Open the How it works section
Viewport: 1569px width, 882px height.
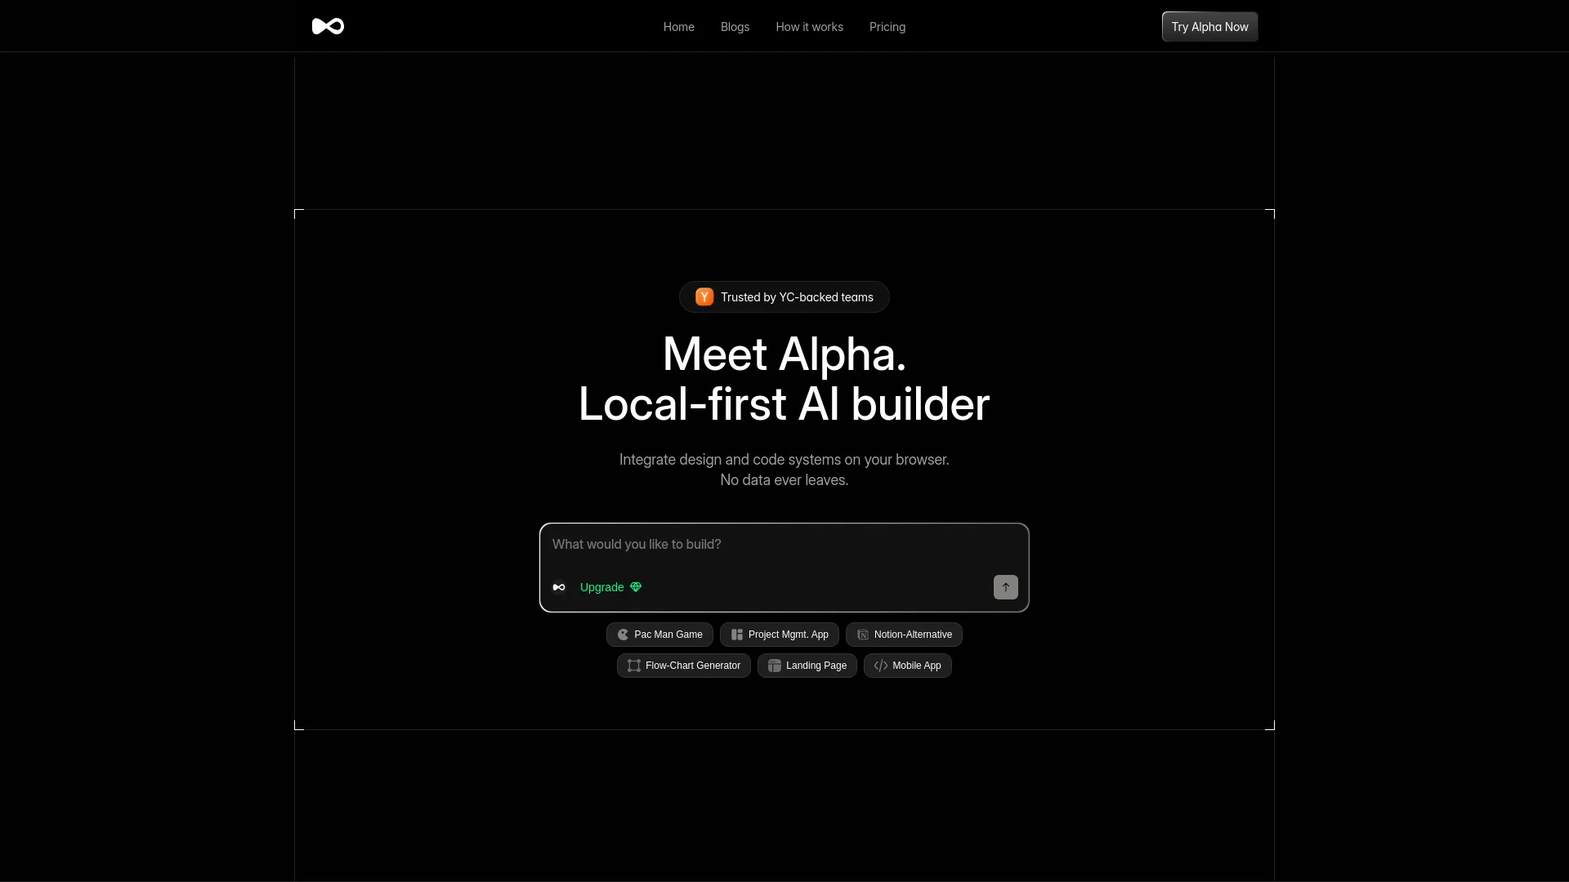coord(809,27)
